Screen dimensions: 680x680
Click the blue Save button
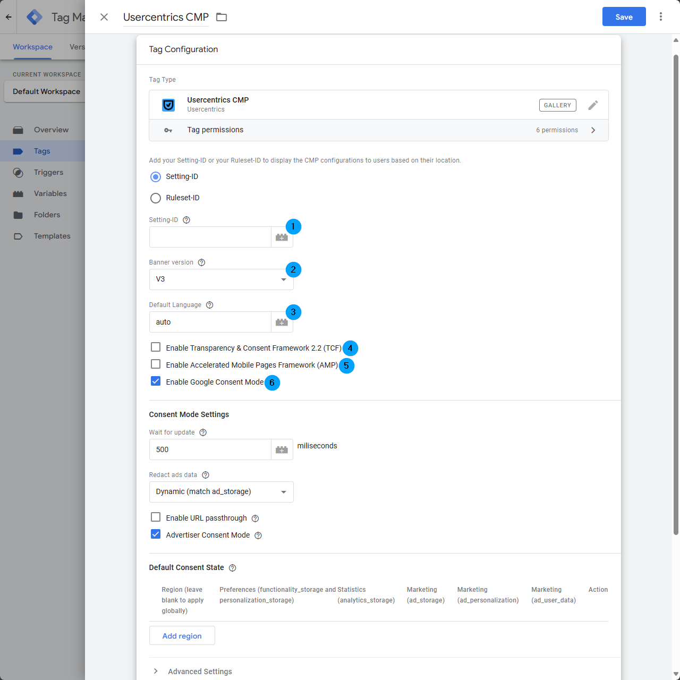tap(624, 17)
